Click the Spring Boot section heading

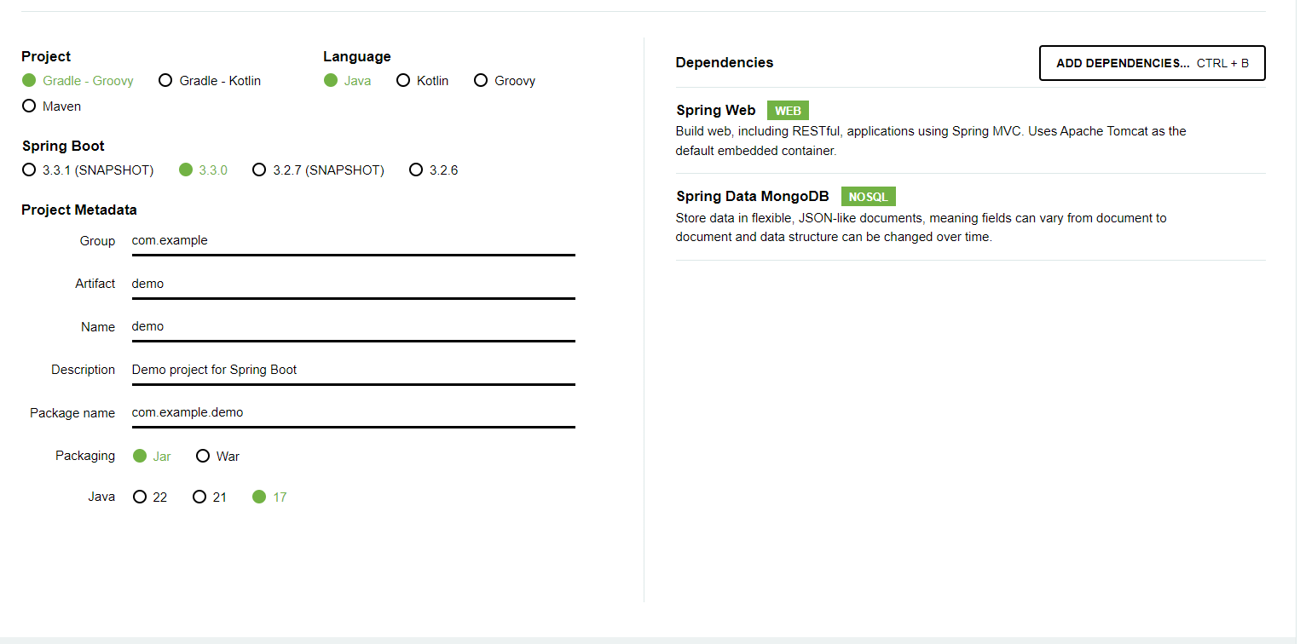[x=63, y=147]
